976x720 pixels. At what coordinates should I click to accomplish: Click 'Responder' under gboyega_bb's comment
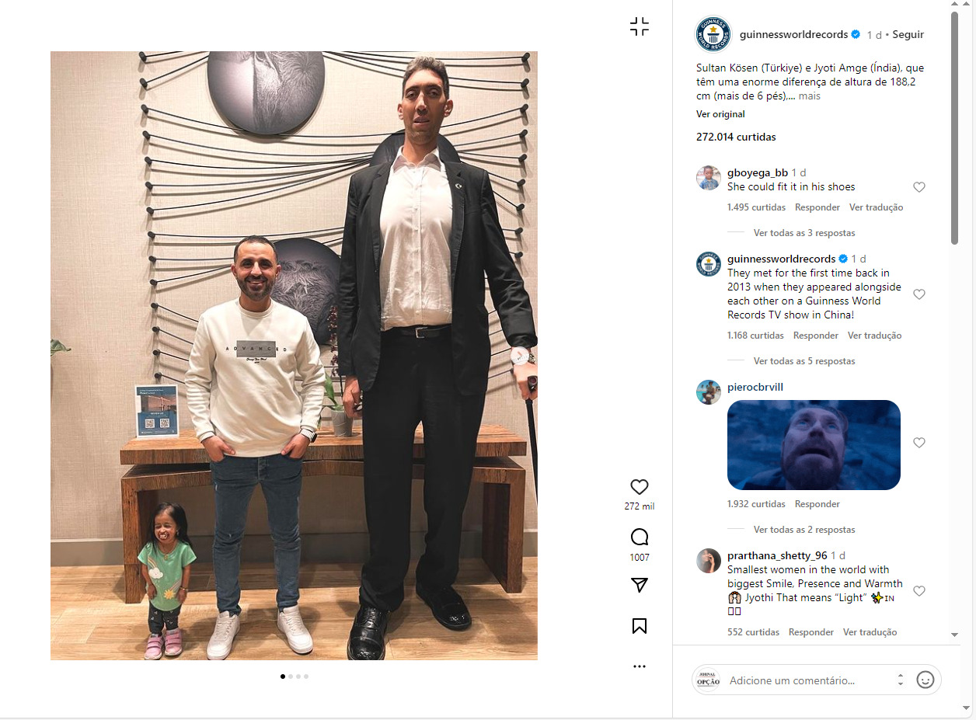[817, 207]
